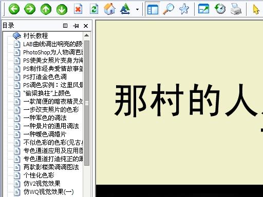Go to the Home page icon

click(109, 9)
